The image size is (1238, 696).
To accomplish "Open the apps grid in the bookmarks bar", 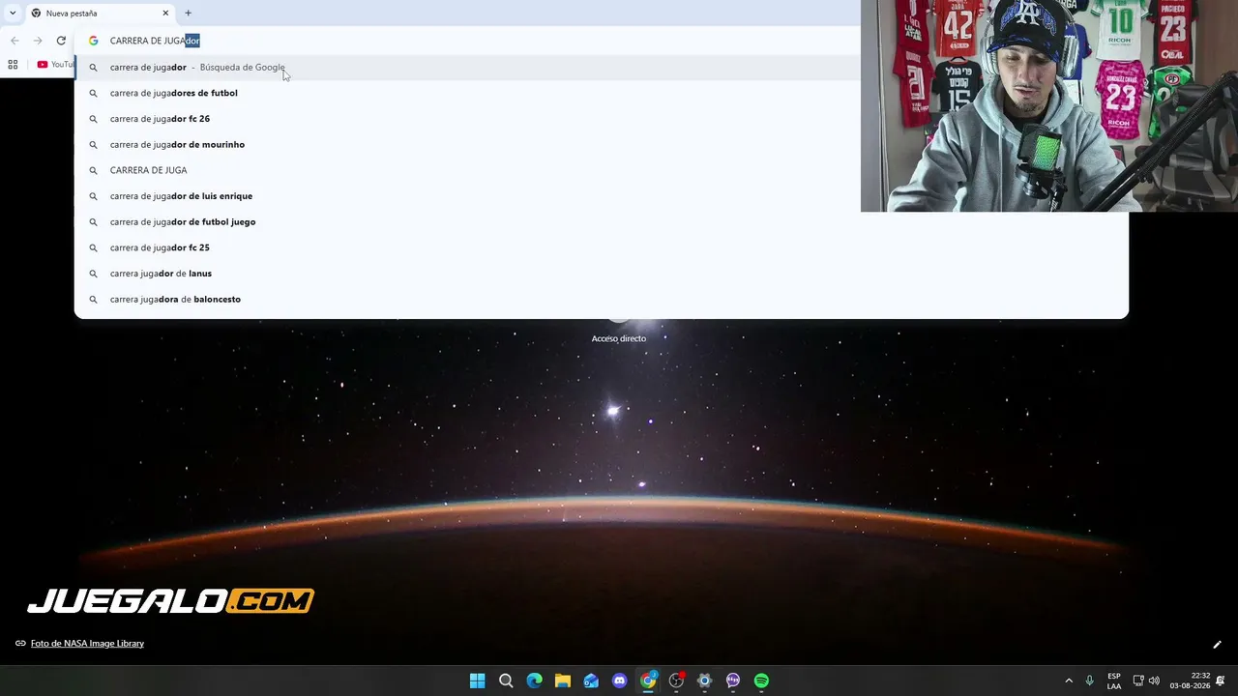I will (x=13, y=65).
